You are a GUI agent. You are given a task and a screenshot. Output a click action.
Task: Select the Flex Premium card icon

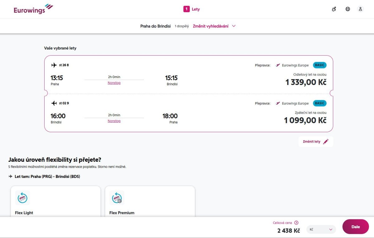click(117, 198)
